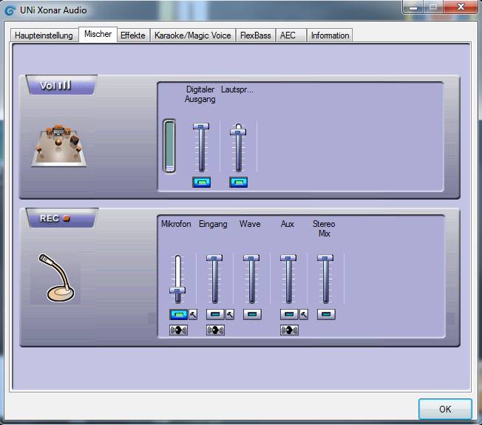482x425 pixels.
Task: Switch to the FlexBass tab
Action: (256, 35)
